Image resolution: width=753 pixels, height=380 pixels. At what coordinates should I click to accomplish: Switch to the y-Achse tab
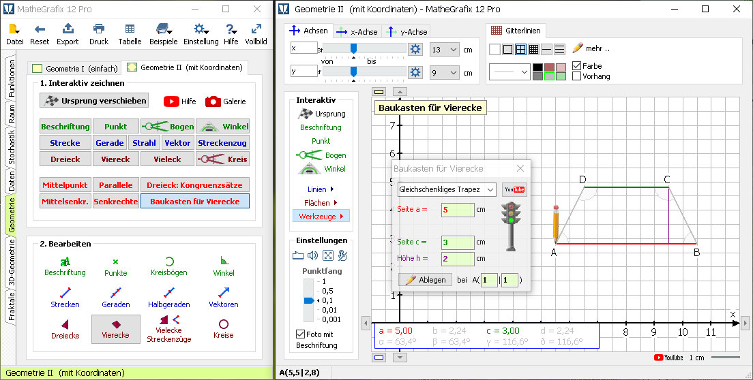point(407,31)
